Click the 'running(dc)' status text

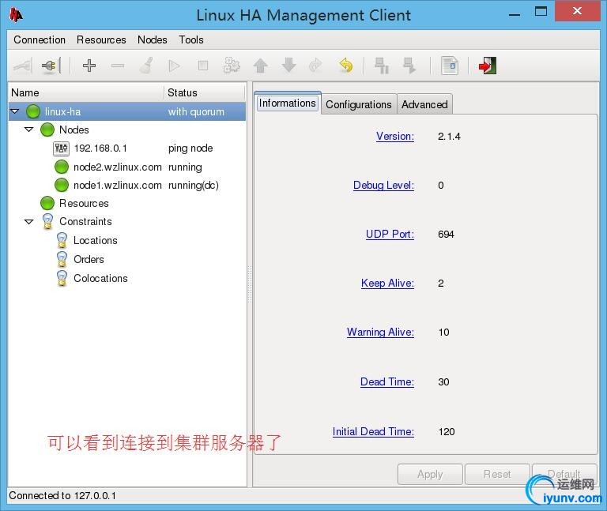pyautogui.click(x=194, y=186)
